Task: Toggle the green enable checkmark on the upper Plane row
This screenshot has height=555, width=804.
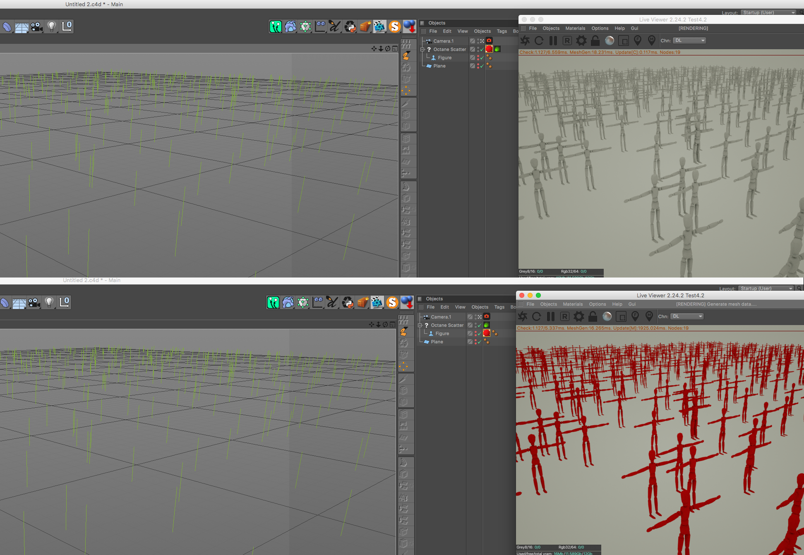Action: pos(482,66)
